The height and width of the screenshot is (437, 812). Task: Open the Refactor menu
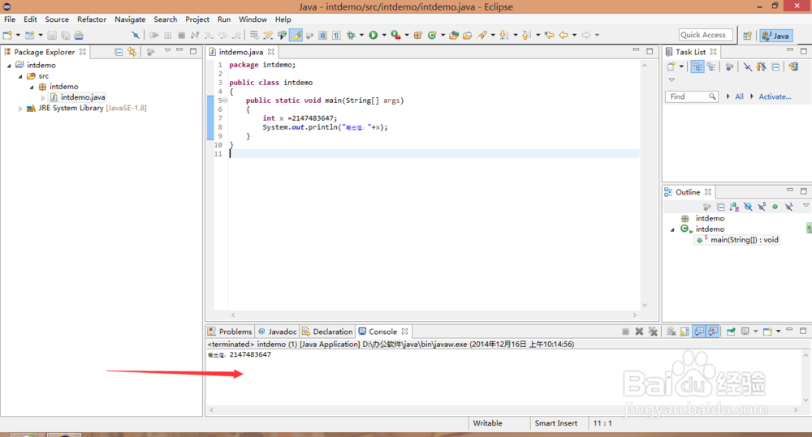(x=92, y=19)
